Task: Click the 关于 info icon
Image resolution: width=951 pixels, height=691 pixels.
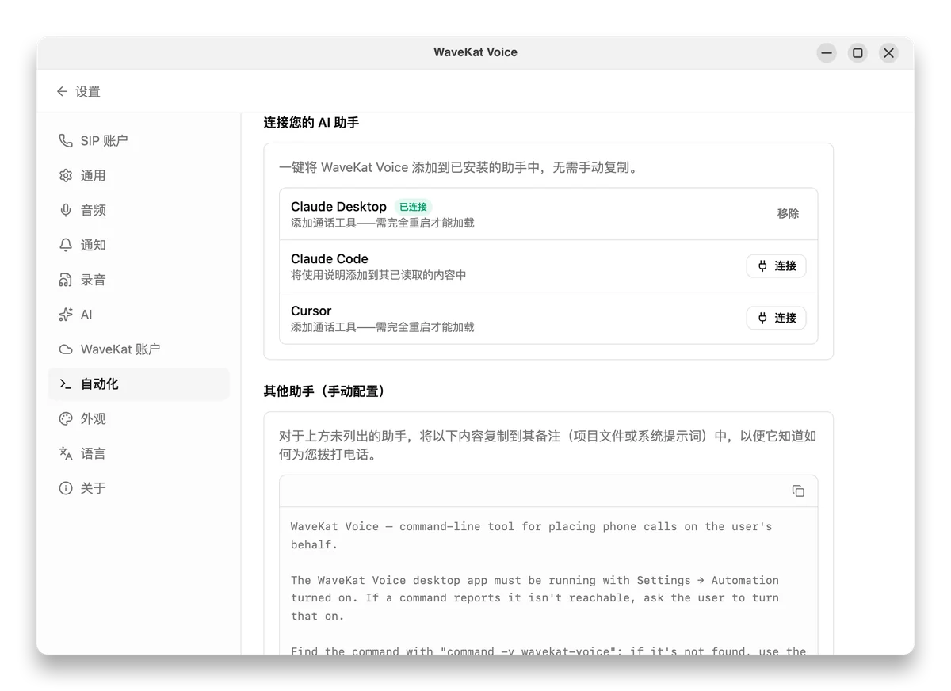Action: pyautogui.click(x=66, y=489)
